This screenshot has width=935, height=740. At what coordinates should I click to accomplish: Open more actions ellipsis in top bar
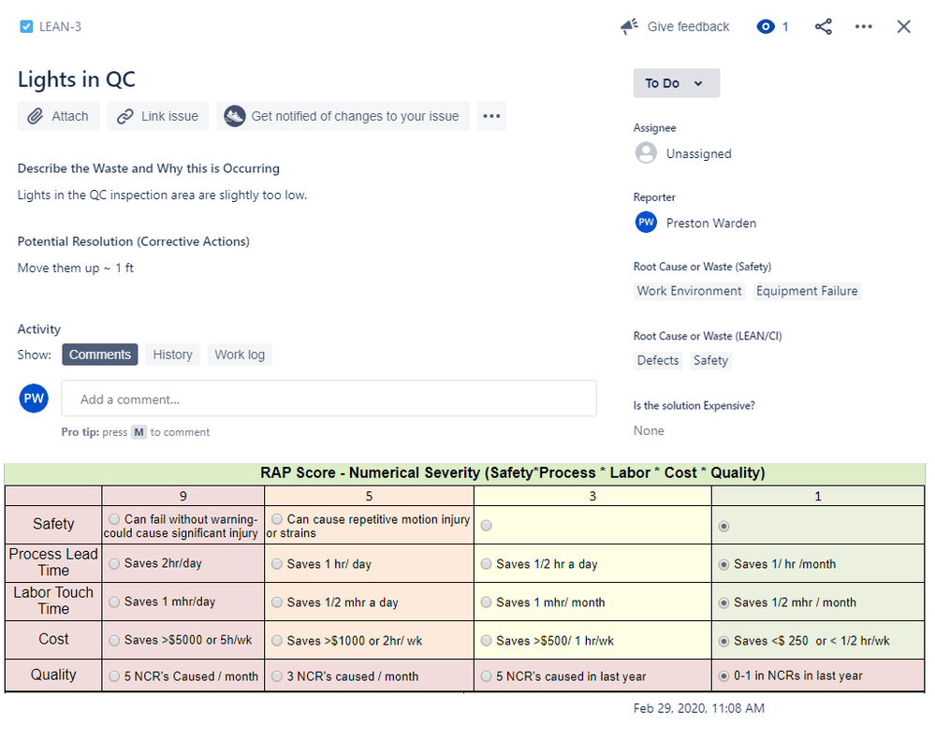(863, 26)
